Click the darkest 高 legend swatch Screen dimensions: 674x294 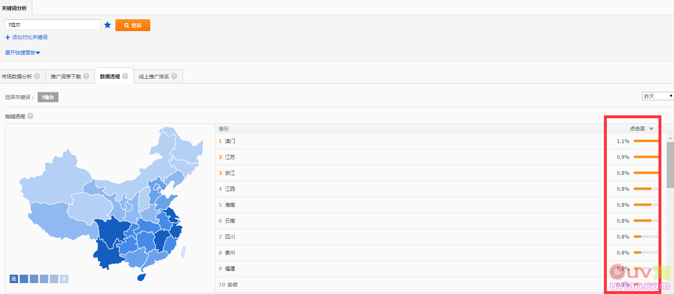[14, 279]
